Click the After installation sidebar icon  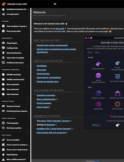tap(3, 26)
